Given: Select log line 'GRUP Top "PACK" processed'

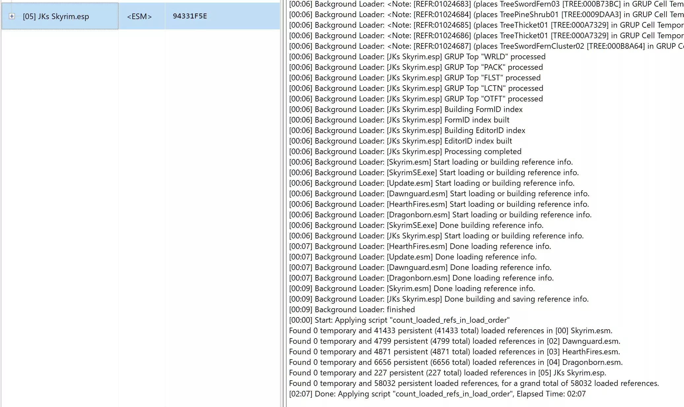Looking at the screenshot, I should [416, 67].
